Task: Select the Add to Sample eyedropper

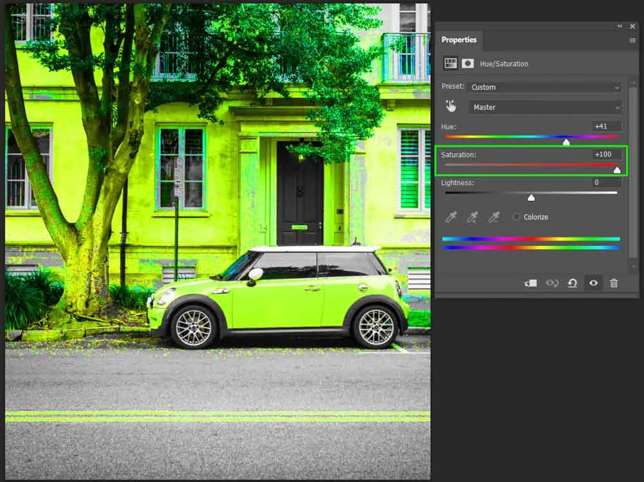Action: 472,218
